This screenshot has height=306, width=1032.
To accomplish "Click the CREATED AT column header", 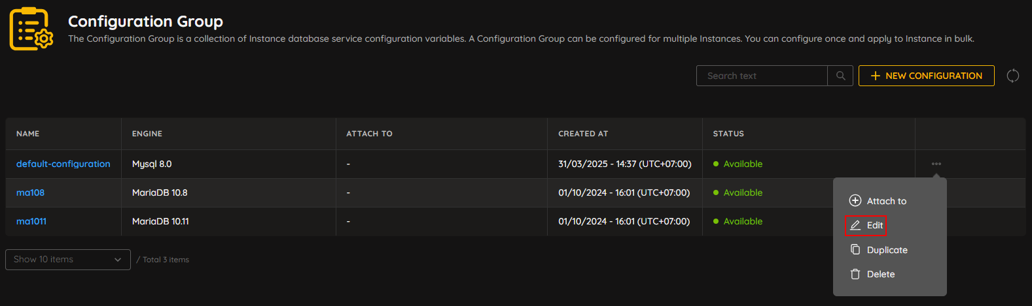I will pos(583,134).
